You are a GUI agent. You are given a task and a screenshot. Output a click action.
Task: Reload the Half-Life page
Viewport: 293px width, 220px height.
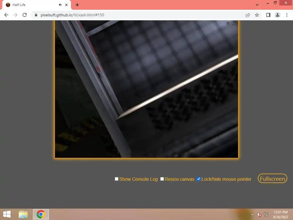pyautogui.click(x=25, y=15)
